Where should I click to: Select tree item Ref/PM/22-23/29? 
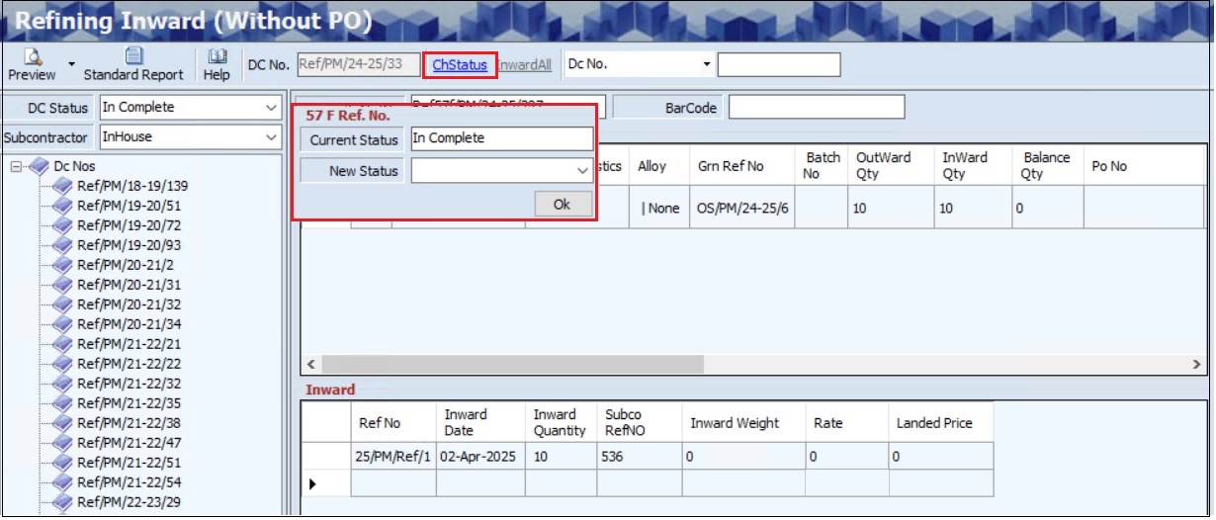click(x=129, y=502)
